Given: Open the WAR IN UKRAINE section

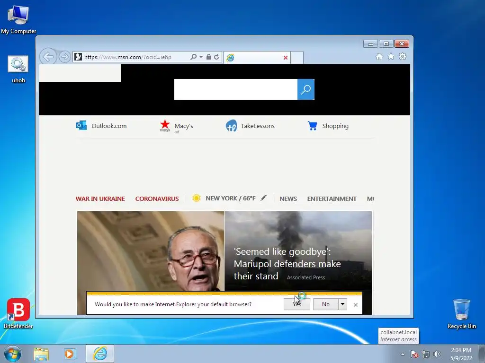Looking at the screenshot, I should 100,199.
